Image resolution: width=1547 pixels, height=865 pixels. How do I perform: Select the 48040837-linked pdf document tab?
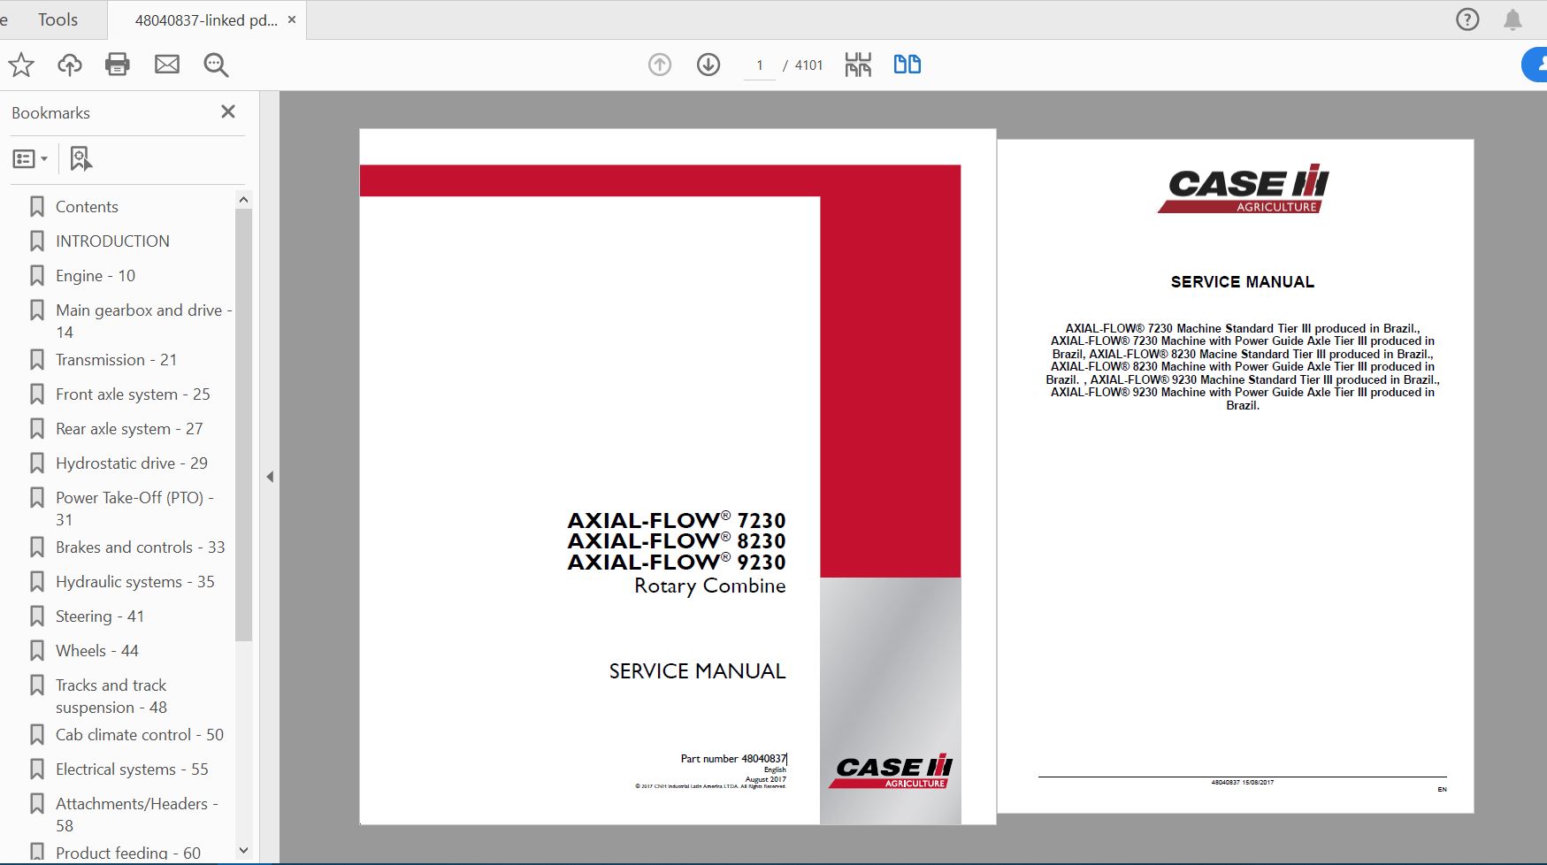tap(206, 19)
